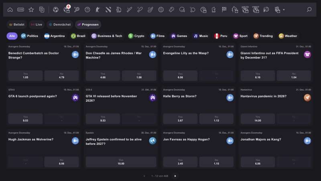
Task: Open GTA VI released before November question
Action: click(x=112, y=98)
